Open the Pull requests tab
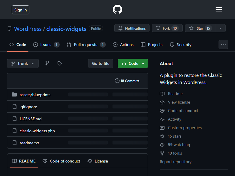235x176 pixels. tap(86, 45)
